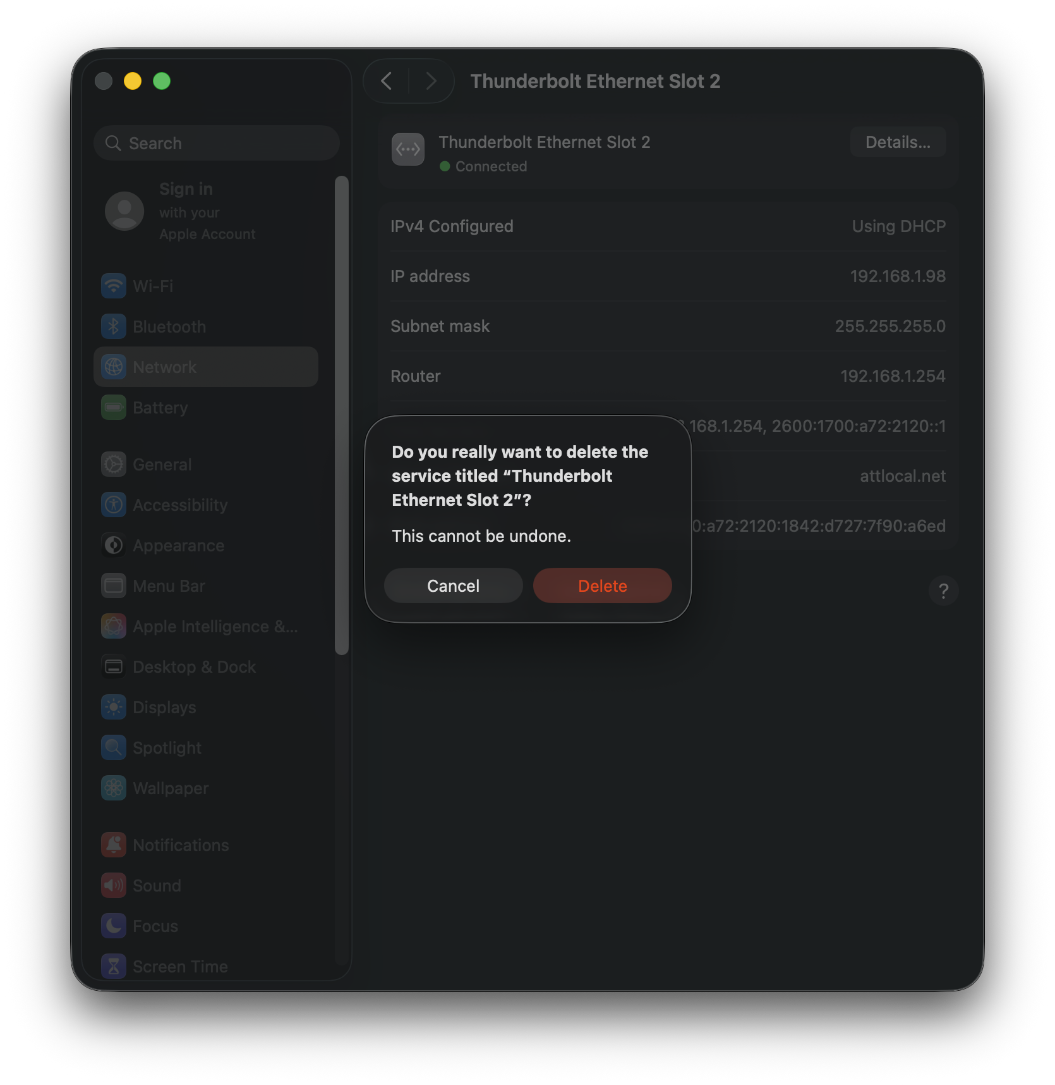The width and height of the screenshot is (1055, 1085).
Task: Open Battery settings icon
Action: [x=114, y=407]
